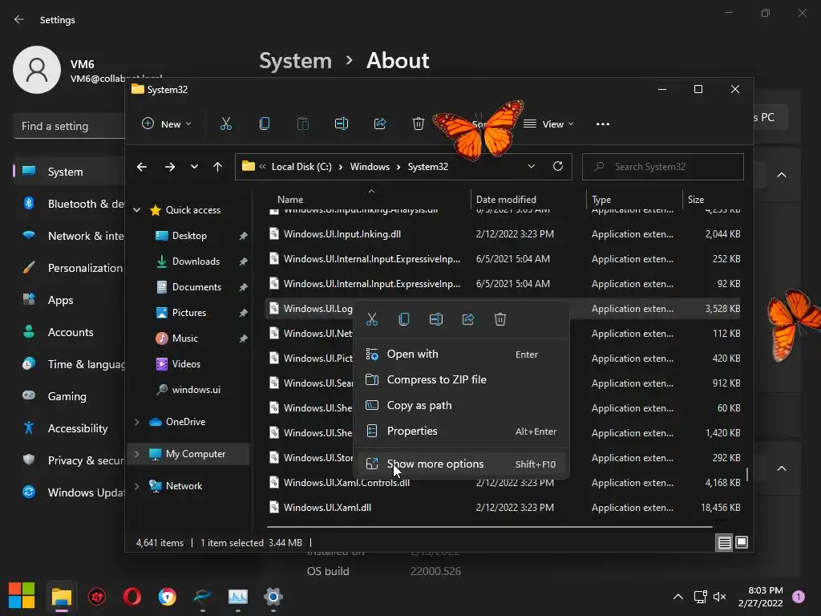
Task: Open Properties from context menu
Action: coord(461,431)
